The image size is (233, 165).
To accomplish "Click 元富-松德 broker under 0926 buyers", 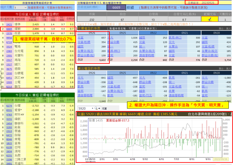I will (84, 42).
